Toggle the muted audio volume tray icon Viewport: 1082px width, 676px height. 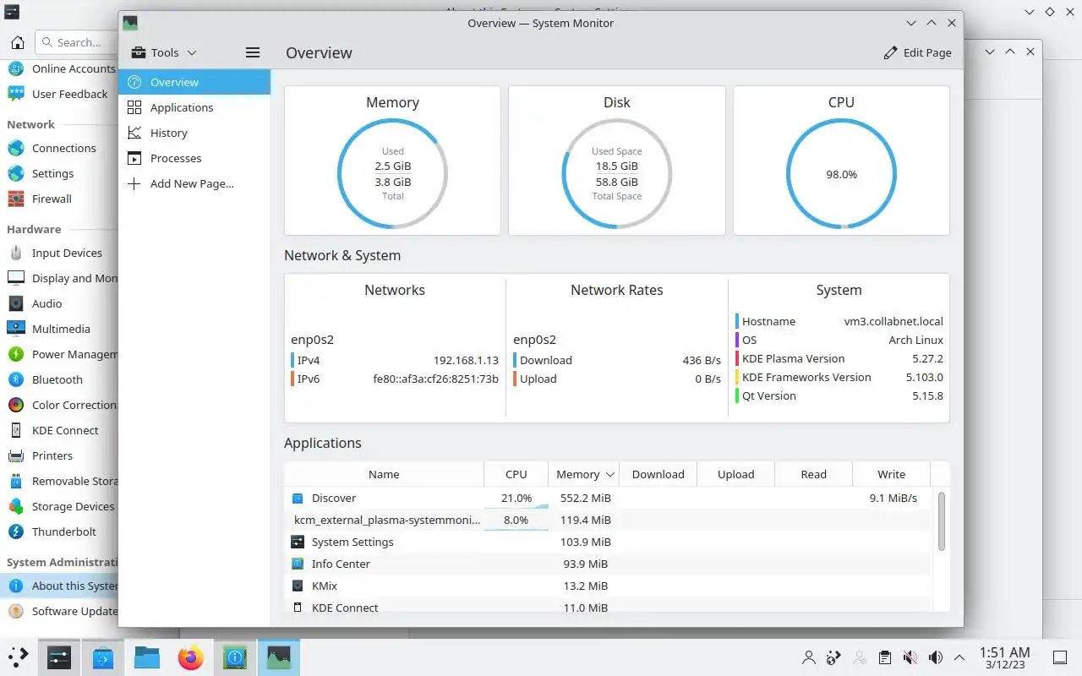[910, 657]
